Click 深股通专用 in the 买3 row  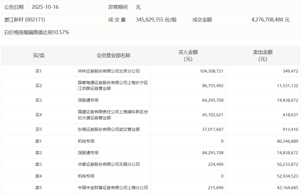pyautogui.click(x=88, y=100)
